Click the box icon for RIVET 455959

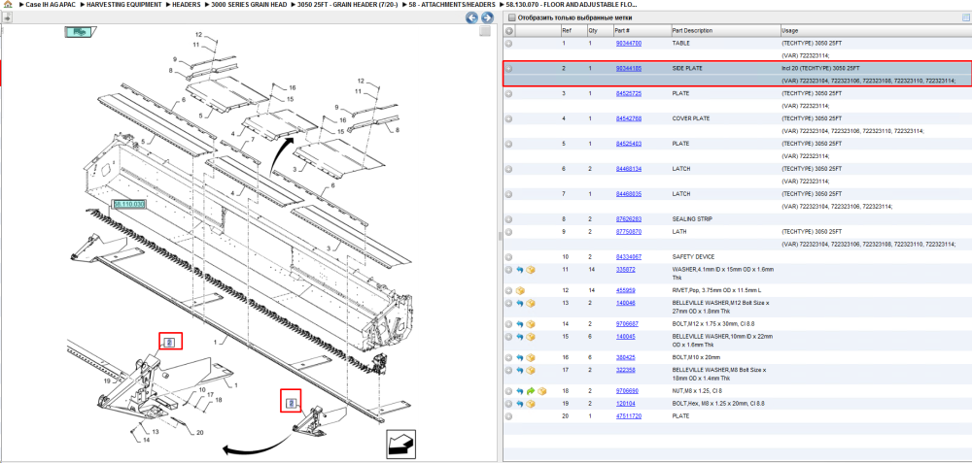coord(520,290)
